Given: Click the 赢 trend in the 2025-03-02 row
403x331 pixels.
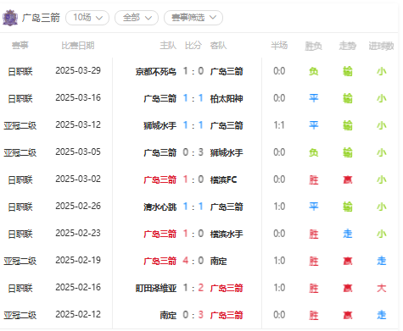Looking at the screenshot, I should pos(348,179).
